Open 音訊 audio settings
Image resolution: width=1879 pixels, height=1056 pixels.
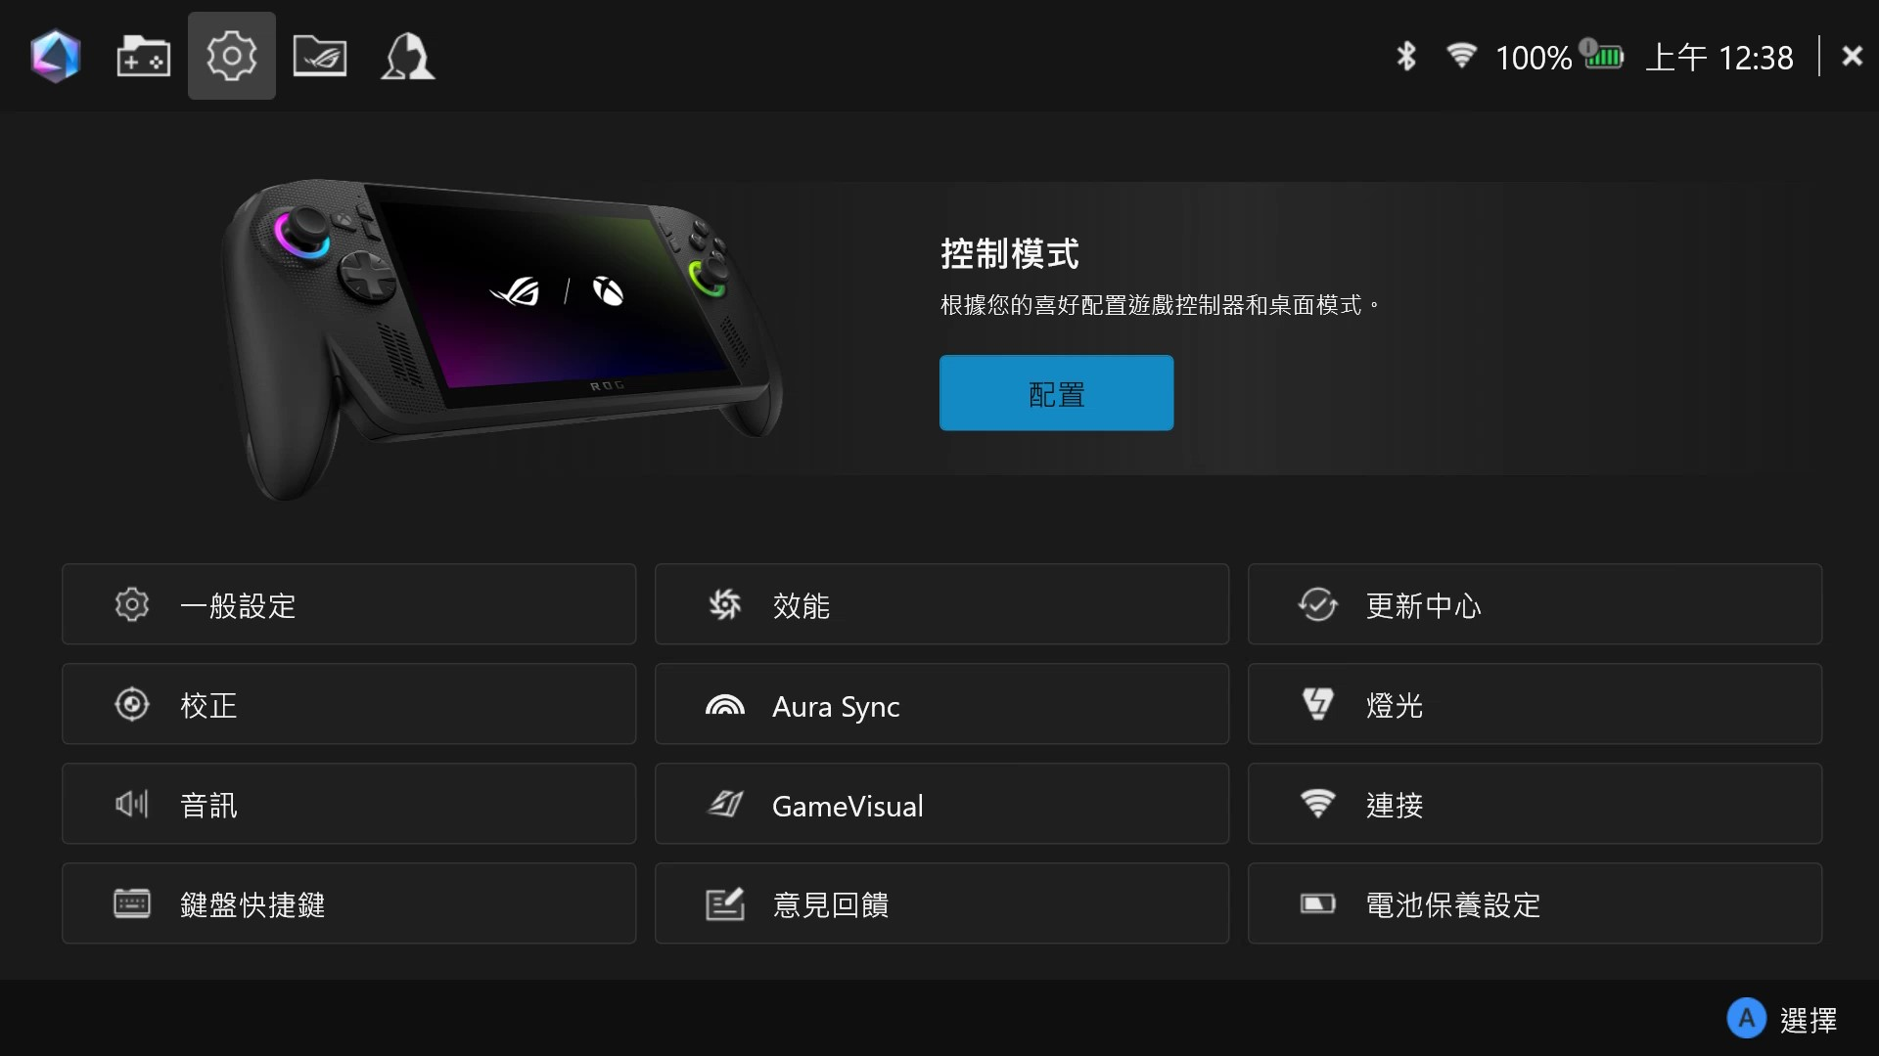(x=348, y=804)
